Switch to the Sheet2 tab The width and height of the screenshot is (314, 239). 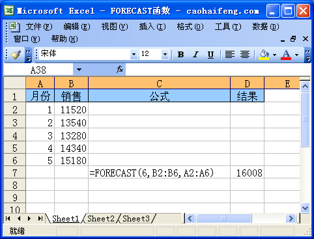[x=101, y=219]
